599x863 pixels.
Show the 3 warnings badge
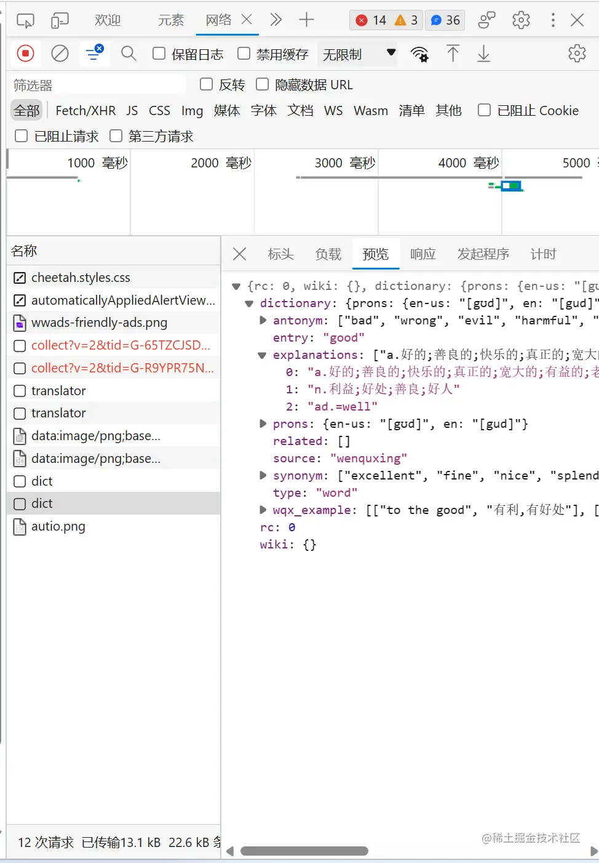(407, 20)
